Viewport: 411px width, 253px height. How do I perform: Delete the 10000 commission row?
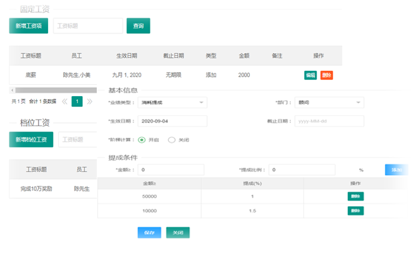tap(355, 211)
